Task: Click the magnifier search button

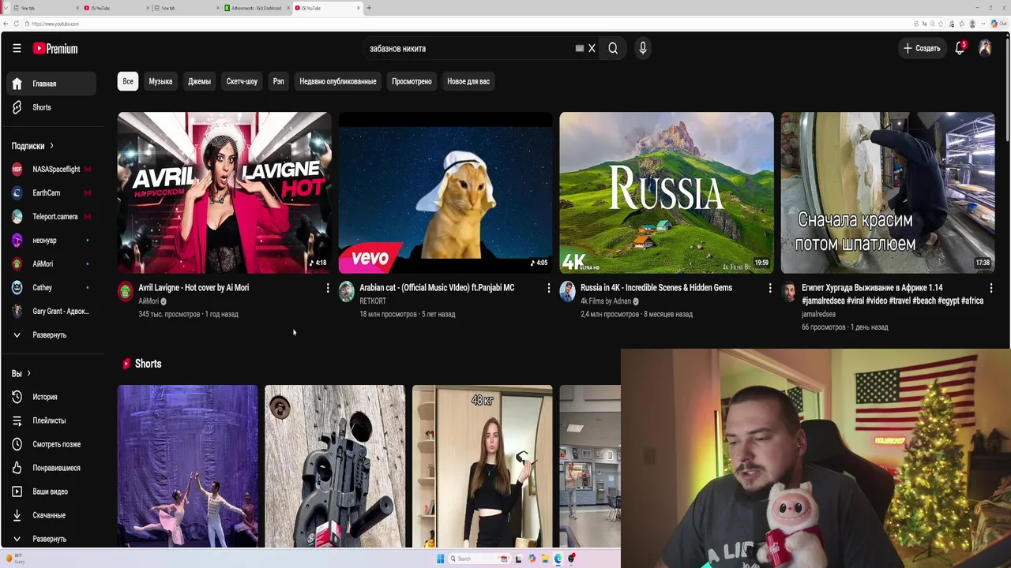Action: pos(613,48)
